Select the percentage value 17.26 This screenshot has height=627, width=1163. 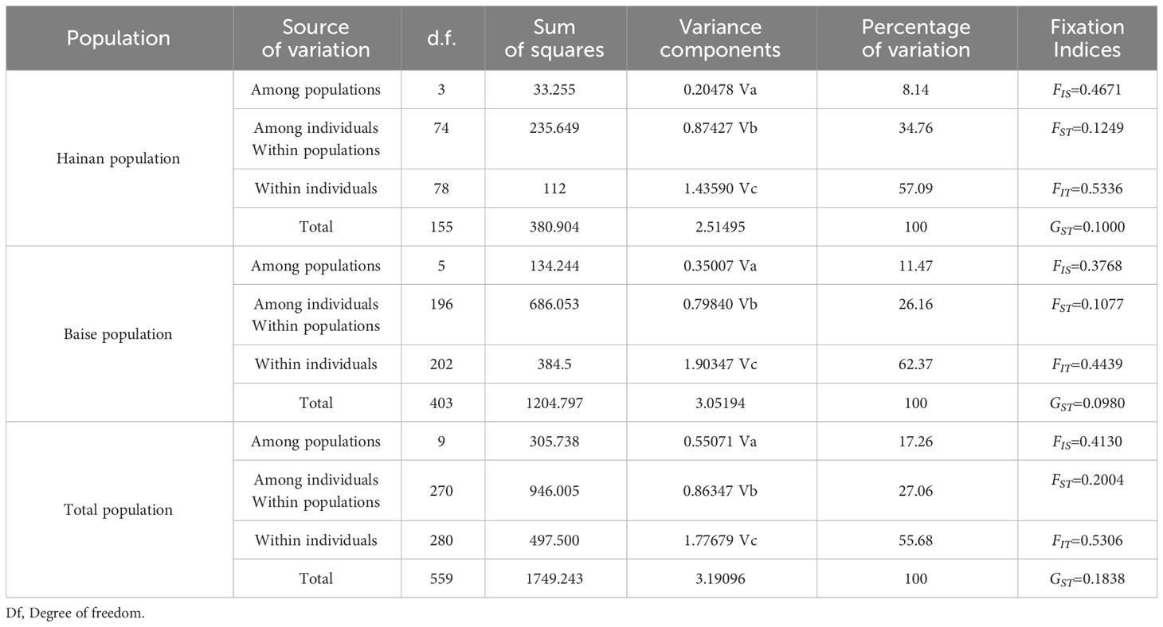(x=916, y=442)
